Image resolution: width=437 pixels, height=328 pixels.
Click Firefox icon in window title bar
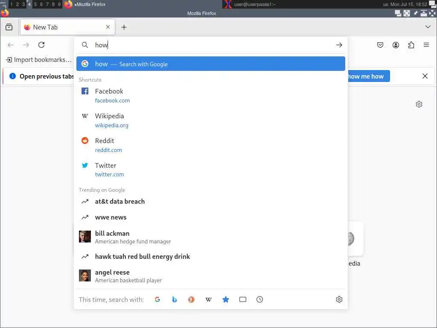pyautogui.click(x=4, y=13)
